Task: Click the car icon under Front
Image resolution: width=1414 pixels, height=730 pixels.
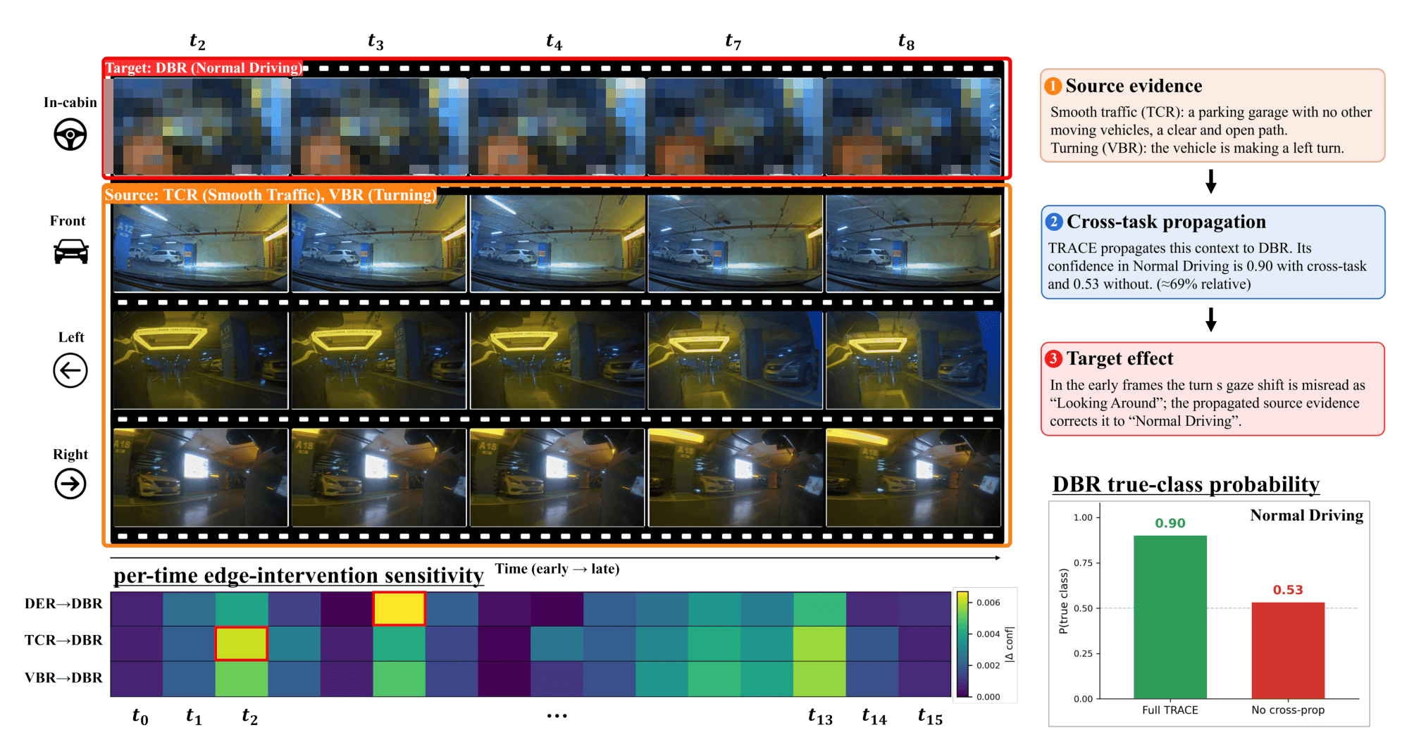Action: click(70, 251)
